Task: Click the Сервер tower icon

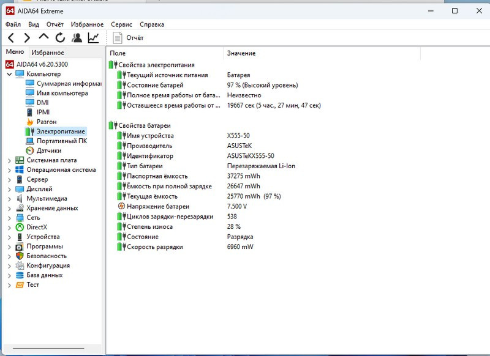Action: tap(20, 179)
